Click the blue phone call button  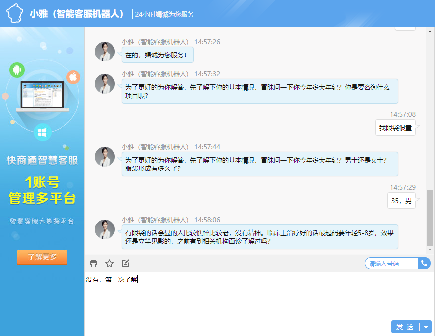point(424,263)
